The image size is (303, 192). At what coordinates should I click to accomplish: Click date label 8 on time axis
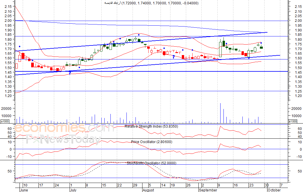[87, 185]
